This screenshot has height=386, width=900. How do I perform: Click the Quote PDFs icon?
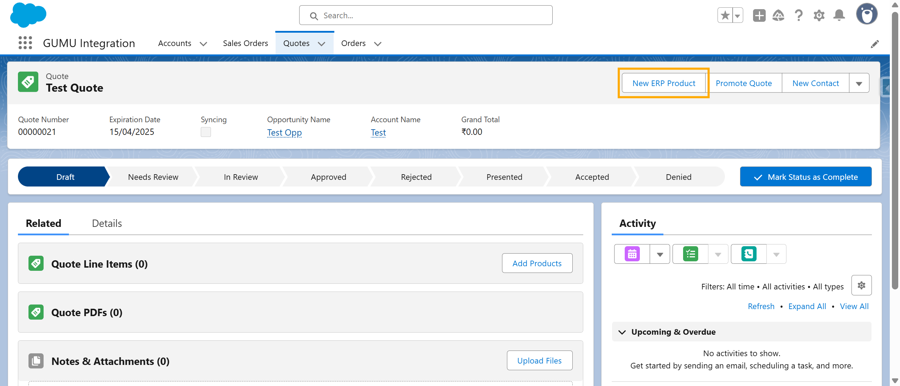36,312
